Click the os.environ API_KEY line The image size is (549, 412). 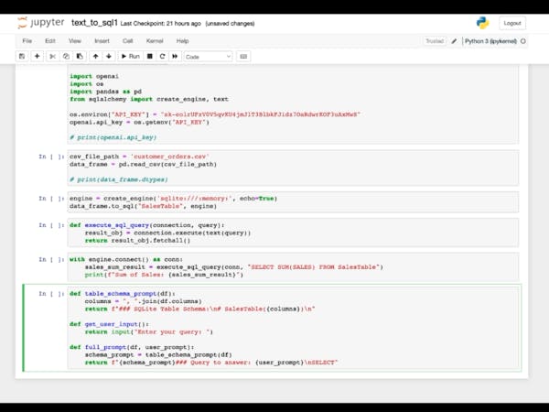(215, 114)
